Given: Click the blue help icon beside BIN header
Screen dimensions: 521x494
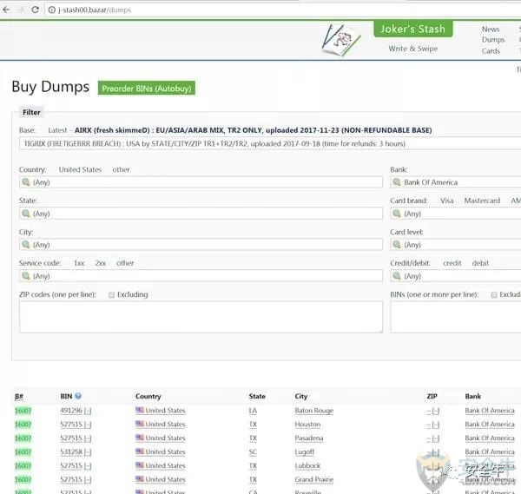Looking at the screenshot, I should point(78,396).
